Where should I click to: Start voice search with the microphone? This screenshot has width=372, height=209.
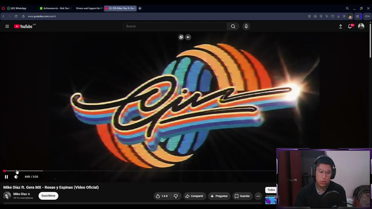(246, 26)
